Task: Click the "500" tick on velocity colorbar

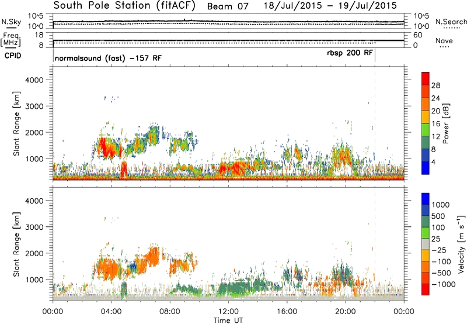Action: click(x=440, y=216)
